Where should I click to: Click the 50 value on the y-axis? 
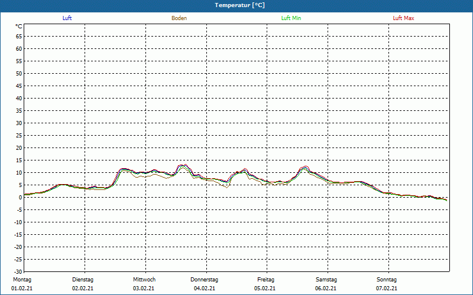point(19,73)
